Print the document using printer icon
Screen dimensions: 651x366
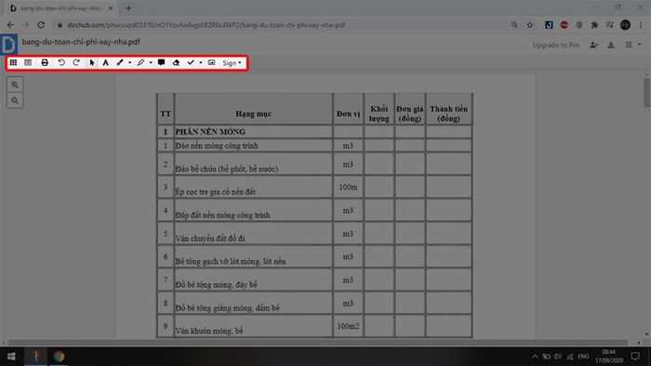pyautogui.click(x=45, y=62)
